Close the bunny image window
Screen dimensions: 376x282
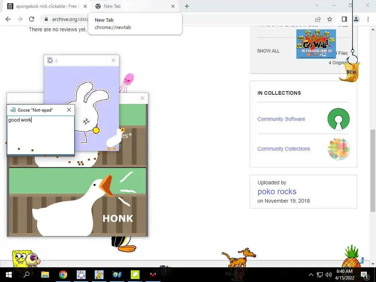pos(113,60)
